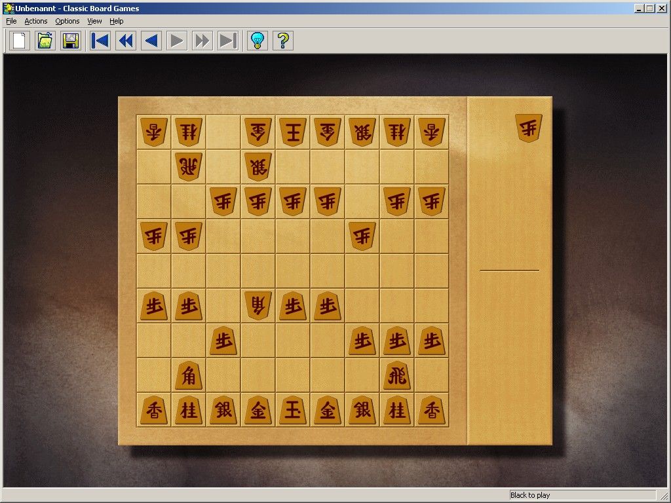Open the Options menu

[67, 21]
